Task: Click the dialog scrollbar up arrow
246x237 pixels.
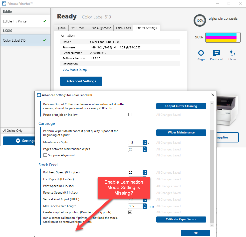Action: click(x=212, y=104)
